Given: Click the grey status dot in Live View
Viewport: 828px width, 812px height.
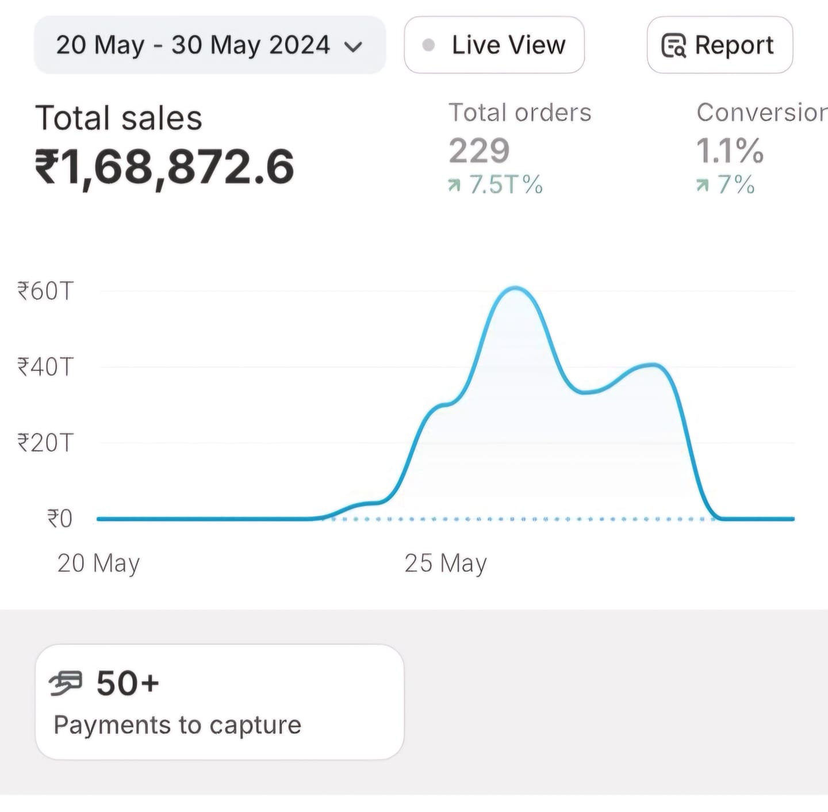Looking at the screenshot, I should pyautogui.click(x=428, y=45).
